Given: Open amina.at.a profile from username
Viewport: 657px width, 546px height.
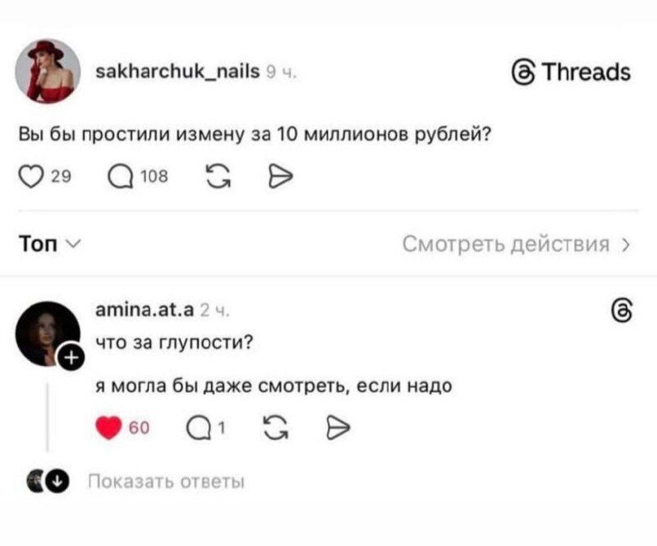Looking at the screenshot, I should pyautogui.click(x=143, y=310).
